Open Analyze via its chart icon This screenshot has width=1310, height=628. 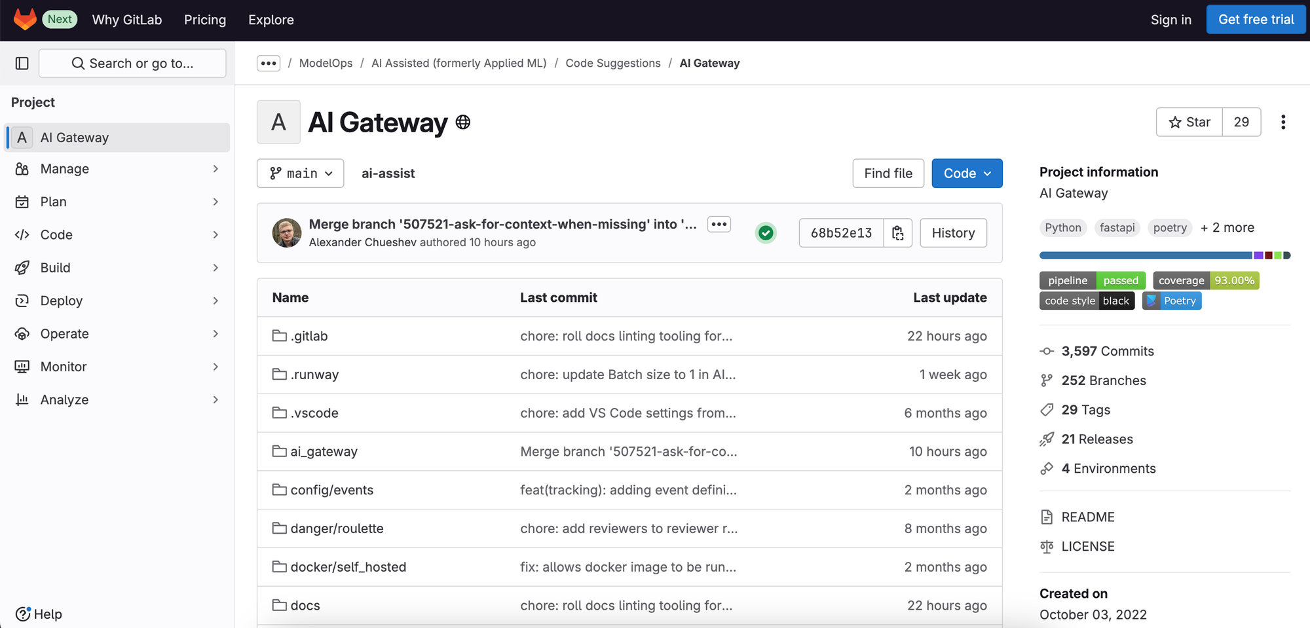pos(22,399)
